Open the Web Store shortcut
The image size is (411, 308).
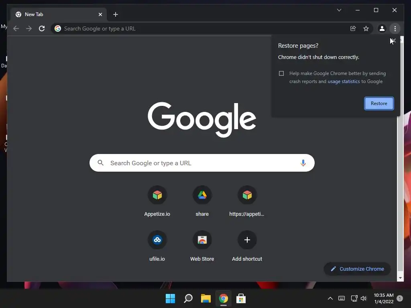click(x=202, y=246)
